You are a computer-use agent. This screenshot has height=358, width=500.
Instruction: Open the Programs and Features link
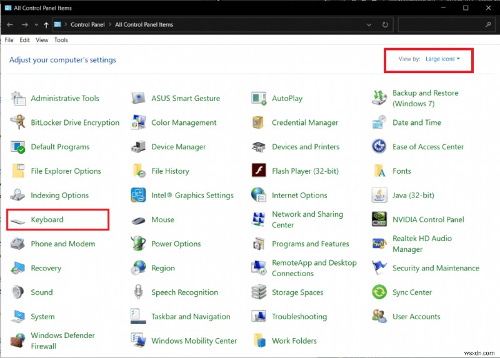tap(310, 244)
